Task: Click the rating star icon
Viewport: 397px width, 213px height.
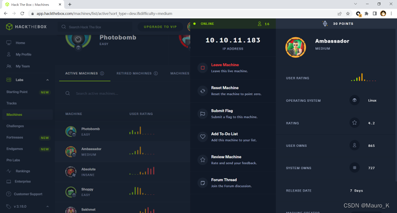Action: pos(354,123)
